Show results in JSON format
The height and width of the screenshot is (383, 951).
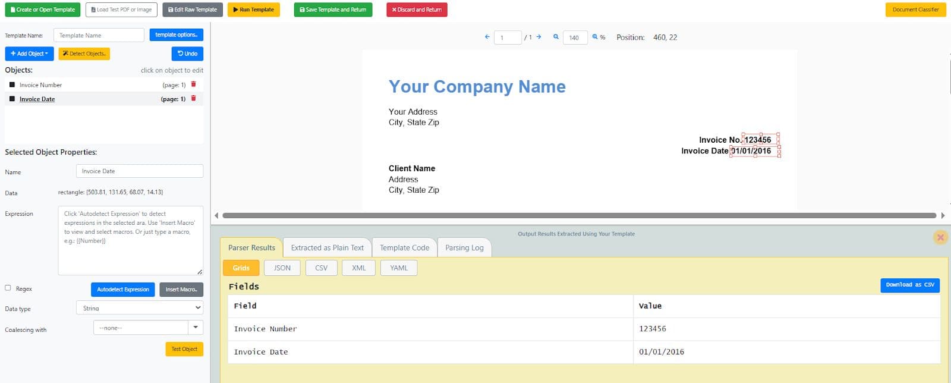(282, 268)
